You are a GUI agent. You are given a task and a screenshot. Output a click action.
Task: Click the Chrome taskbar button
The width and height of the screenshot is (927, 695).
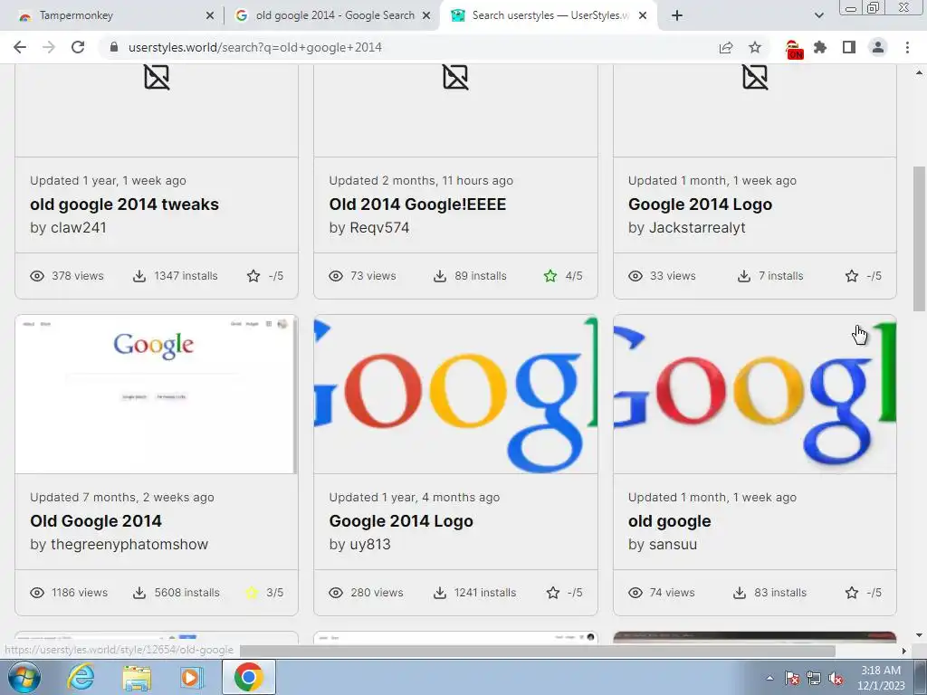click(x=248, y=677)
